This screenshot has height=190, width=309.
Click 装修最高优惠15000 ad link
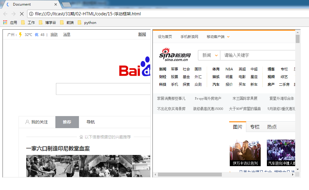click(x=208, y=109)
